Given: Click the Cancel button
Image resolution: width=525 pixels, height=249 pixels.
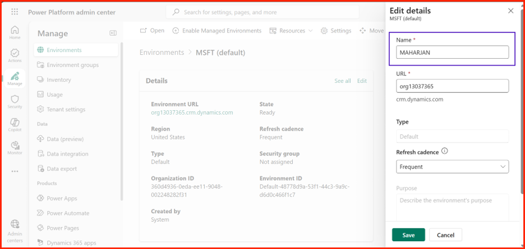Looking at the screenshot, I should (446, 235).
